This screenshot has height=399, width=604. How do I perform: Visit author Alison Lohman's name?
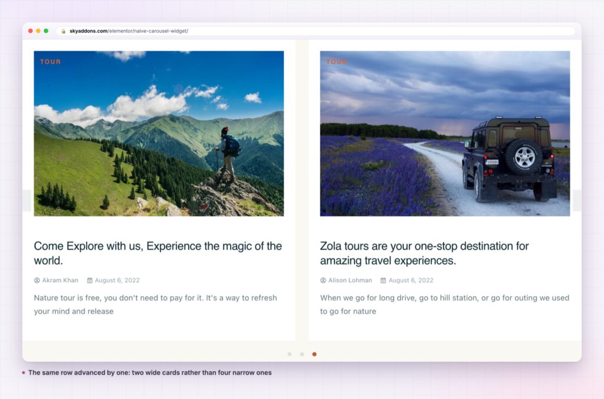click(x=350, y=281)
